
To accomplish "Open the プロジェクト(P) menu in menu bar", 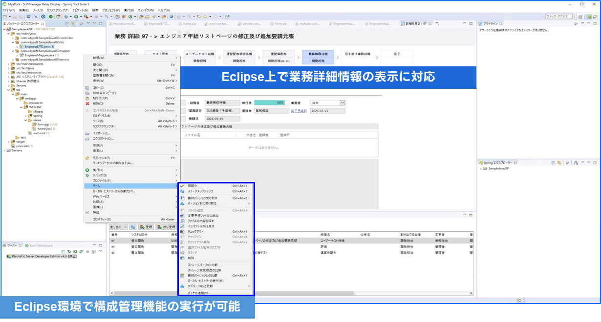I will (111, 10).
